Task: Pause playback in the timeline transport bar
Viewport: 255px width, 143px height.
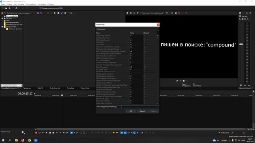Action: (50, 133)
